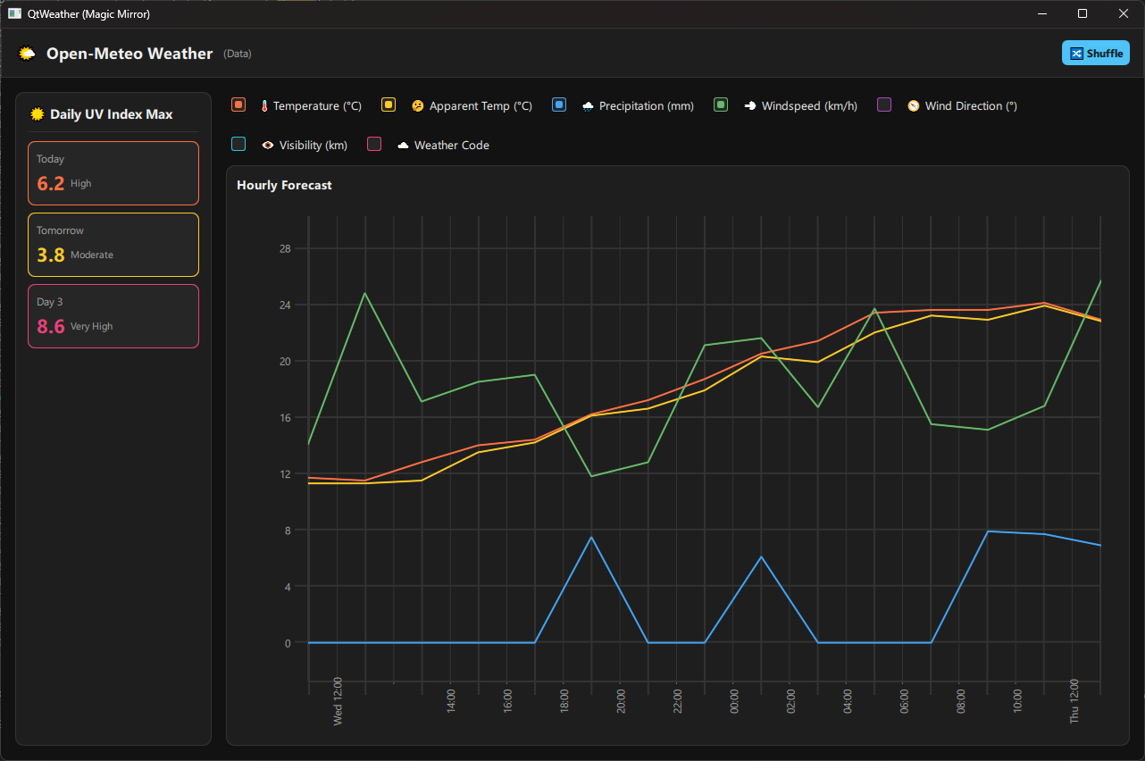Enable the Visibility (km) checkbox
Screen dimensions: 1145x761
point(238,144)
